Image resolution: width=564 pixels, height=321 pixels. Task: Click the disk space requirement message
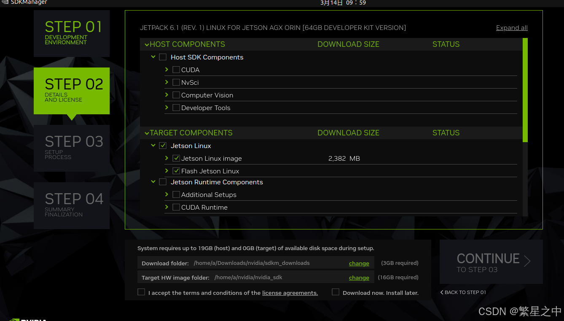pyautogui.click(x=256, y=248)
